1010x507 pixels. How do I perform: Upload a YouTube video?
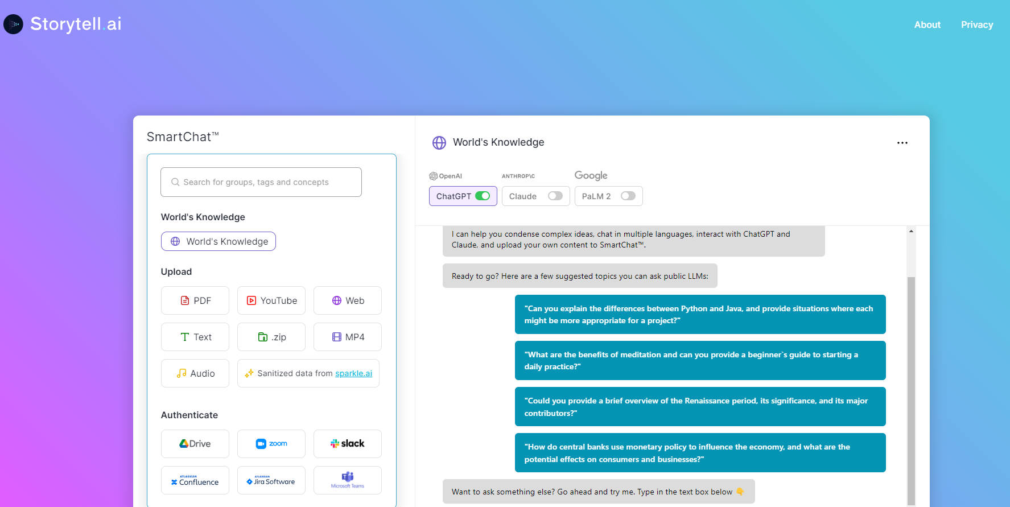pyautogui.click(x=271, y=300)
